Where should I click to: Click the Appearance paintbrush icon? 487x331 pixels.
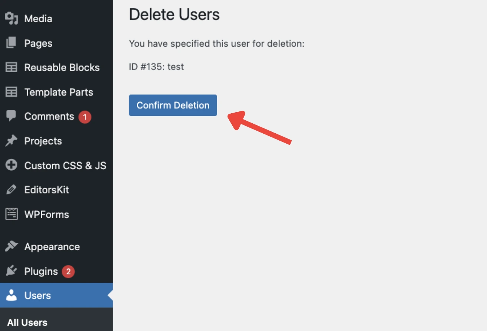[x=11, y=246]
